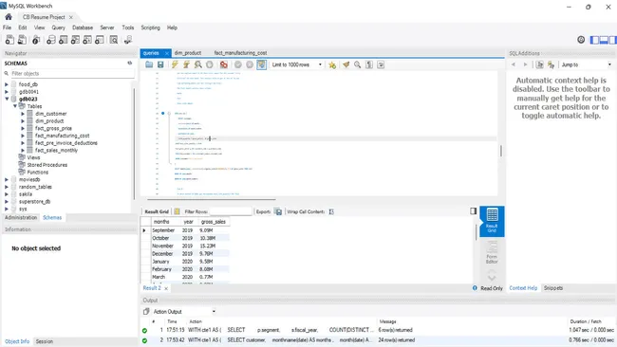Image resolution: width=617 pixels, height=347 pixels.
Task: Open find panel magnifier icon
Action: pyautogui.click(x=357, y=64)
